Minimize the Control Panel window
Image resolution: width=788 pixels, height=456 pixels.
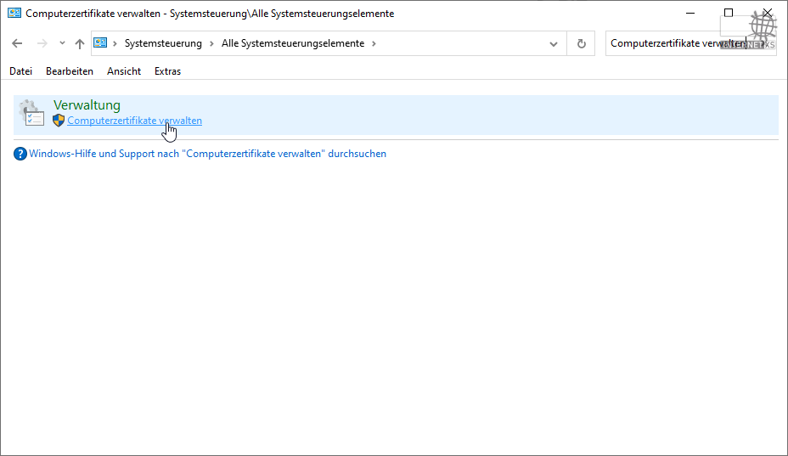pyautogui.click(x=690, y=13)
